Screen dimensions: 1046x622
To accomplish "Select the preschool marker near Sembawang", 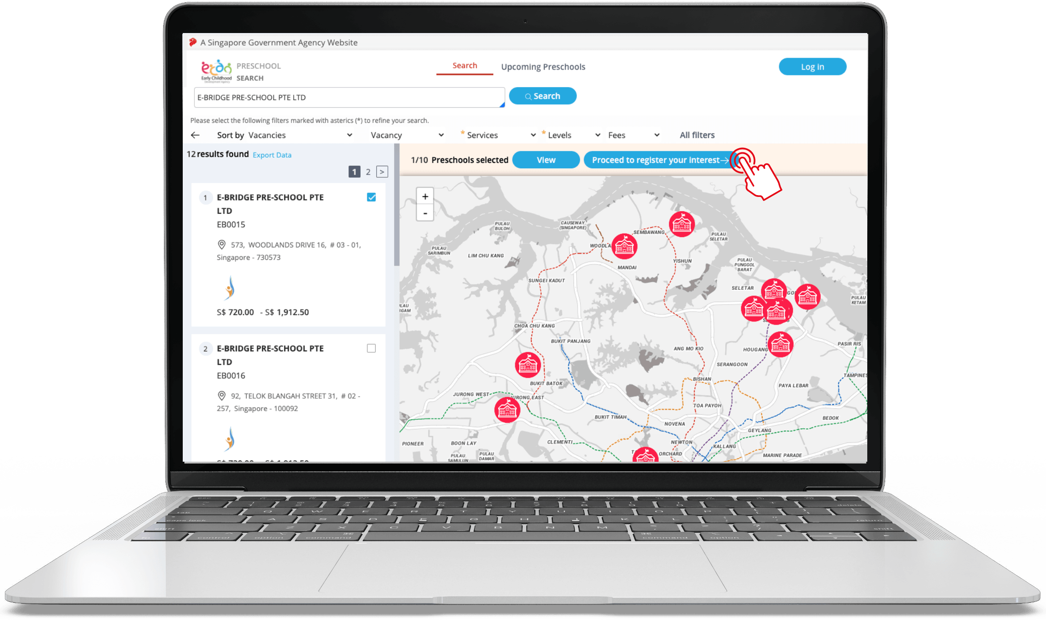I will pyautogui.click(x=681, y=224).
